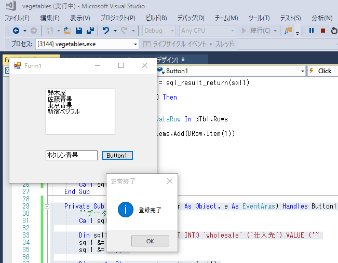Select 東京青果 in the list box
Screen dimensions: 338x263
[60, 105]
